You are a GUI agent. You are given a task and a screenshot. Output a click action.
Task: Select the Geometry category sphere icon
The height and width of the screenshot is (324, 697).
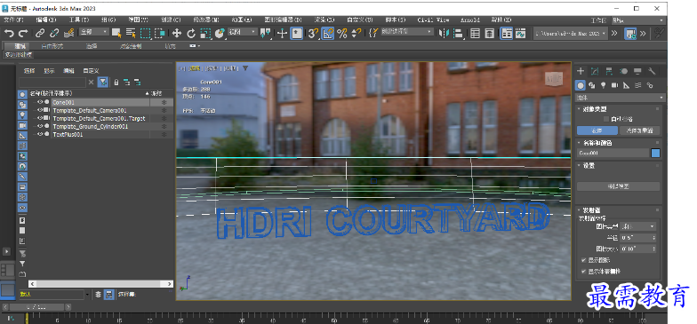pos(581,85)
